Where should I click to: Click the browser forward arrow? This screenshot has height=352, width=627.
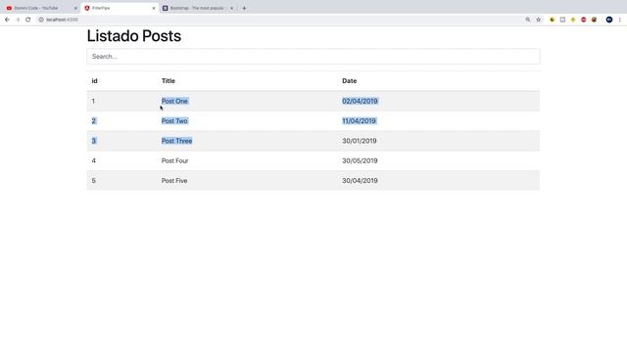pyautogui.click(x=18, y=20)
